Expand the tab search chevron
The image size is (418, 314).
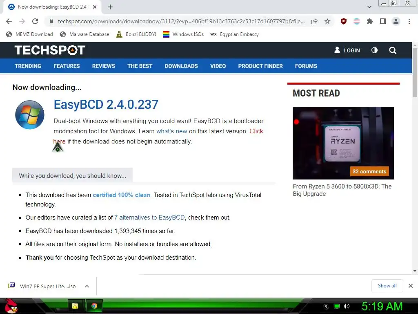[369, 7]
